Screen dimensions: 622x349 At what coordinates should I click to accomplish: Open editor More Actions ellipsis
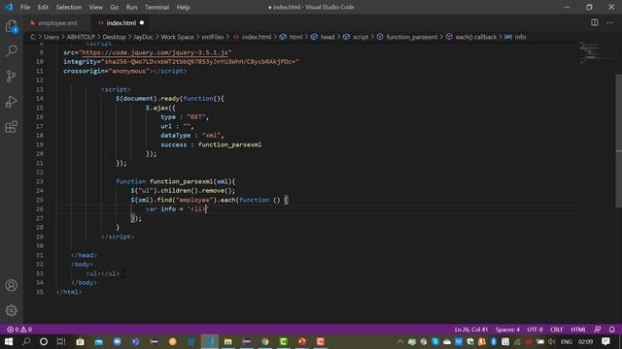click(x=610, y=22)
